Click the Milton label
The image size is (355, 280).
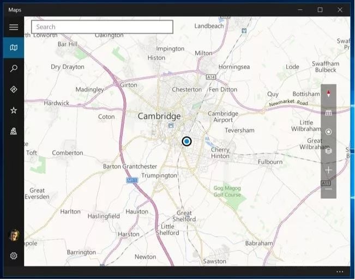203,53
